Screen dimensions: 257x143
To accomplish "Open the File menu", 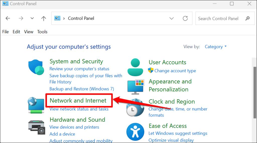I will click(x=5, y=32).
